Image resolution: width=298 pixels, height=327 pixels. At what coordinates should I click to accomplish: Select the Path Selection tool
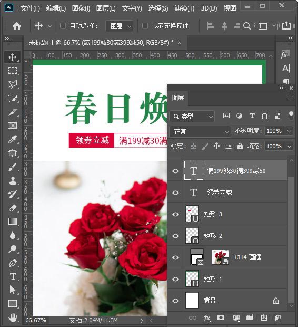13,290
